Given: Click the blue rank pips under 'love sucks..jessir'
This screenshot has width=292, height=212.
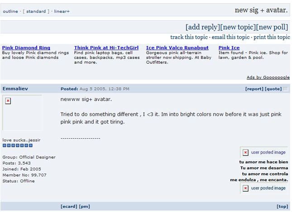Looking at the screenshot, I should click(18, 146).
